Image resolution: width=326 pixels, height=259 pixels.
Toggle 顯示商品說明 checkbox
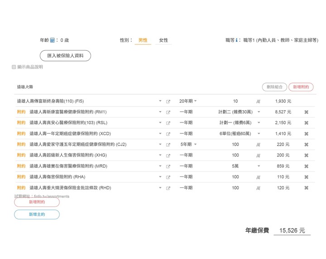click(x=14, y=67)
